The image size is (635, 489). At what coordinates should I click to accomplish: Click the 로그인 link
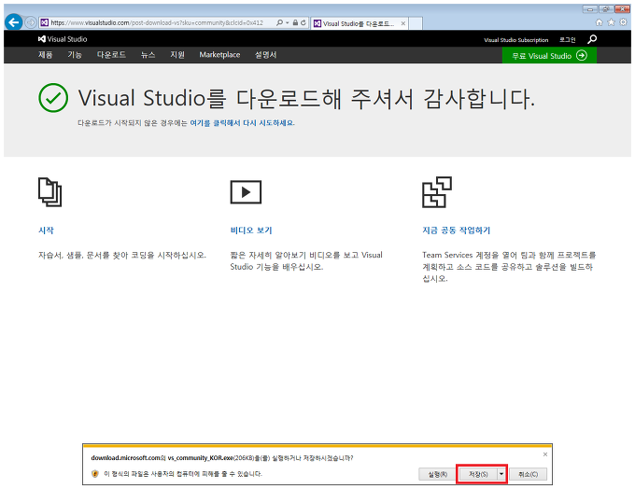(x=568, y=40)
